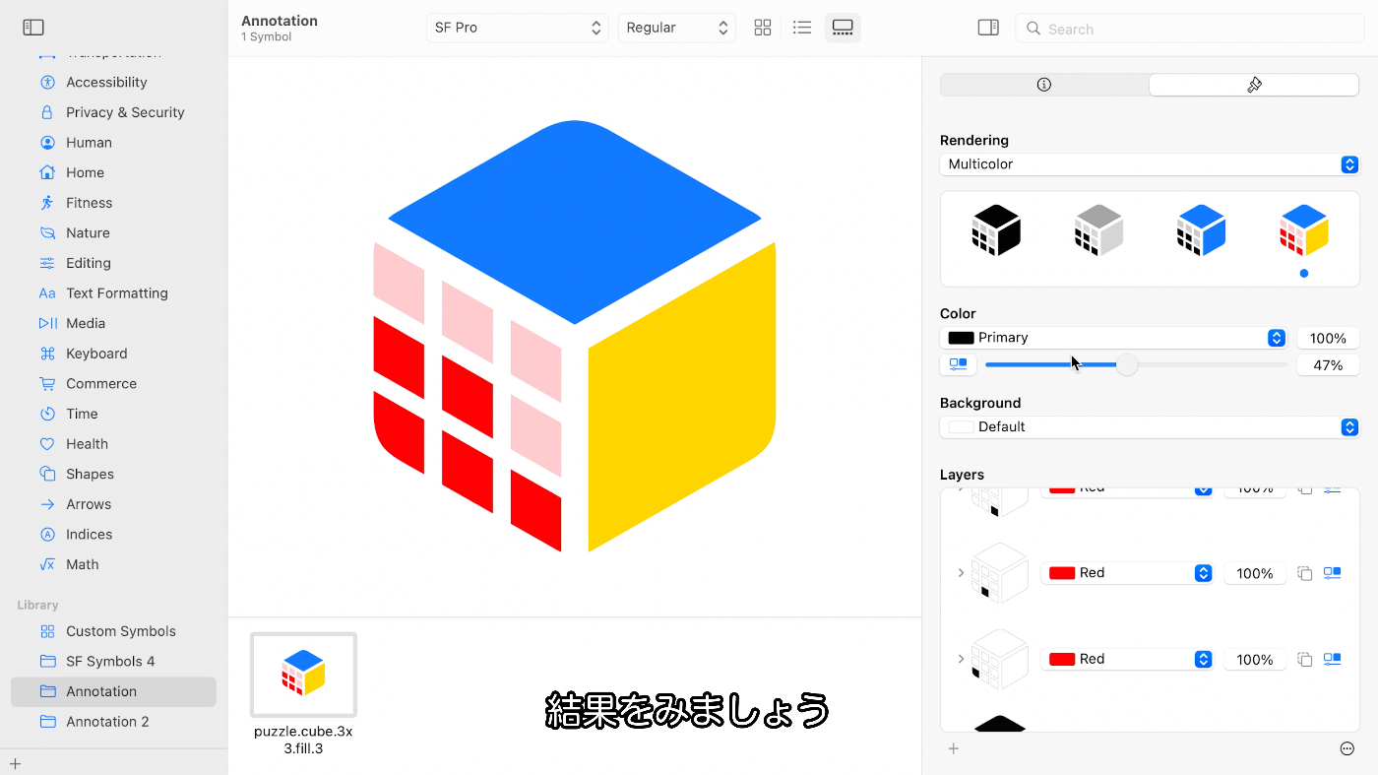This screenshot has height=775, width=1378.
Task: Expand the middle Red layer chevron
Action: click(961, 573)
